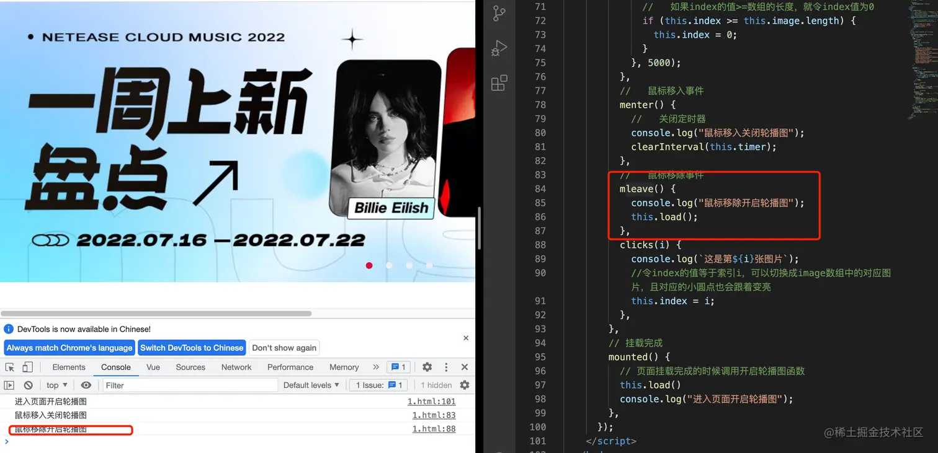The width and height of the screenshot is (938, 453).
Task: Click menter() in the editor
Action: [x=641, y=105]
